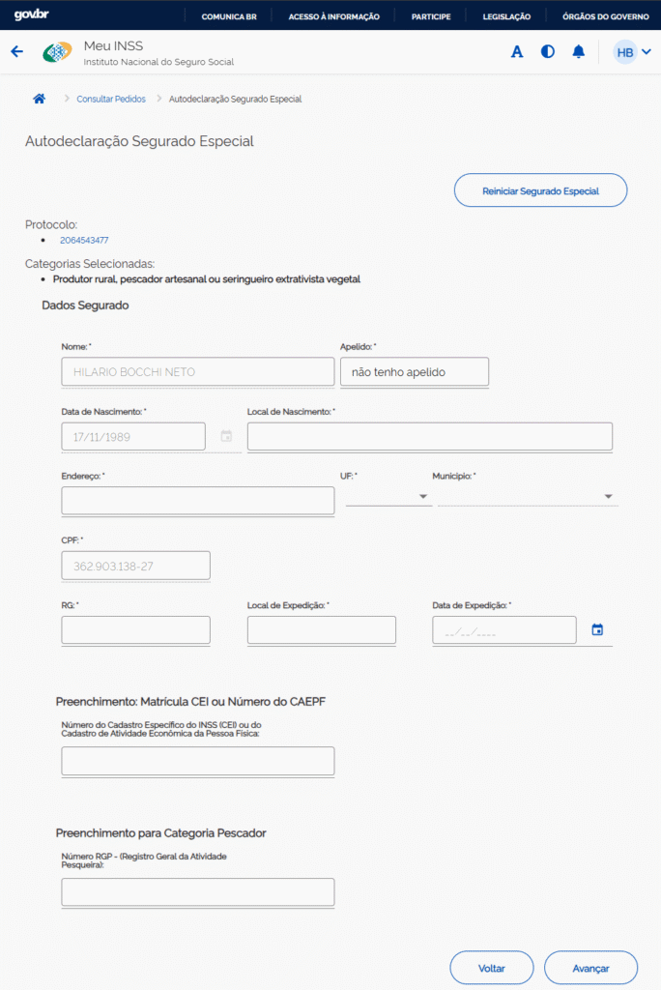Open the font size 'A' accessibility icon
This screenshot has height=990, width=661.
point(517,52)
